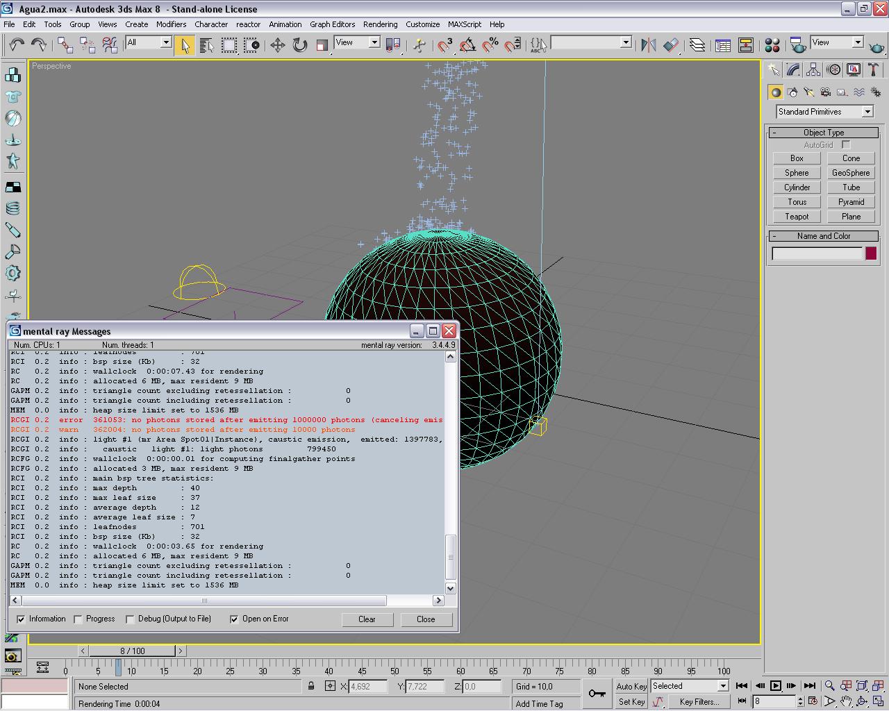889x711 pixels.
Task: Enable the Progress checkbox
Action: 78,619
